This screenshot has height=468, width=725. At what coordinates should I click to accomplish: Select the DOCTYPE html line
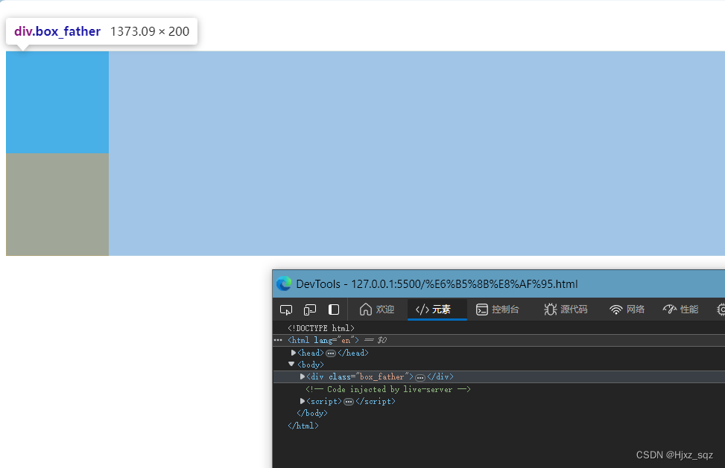(321, 328)
